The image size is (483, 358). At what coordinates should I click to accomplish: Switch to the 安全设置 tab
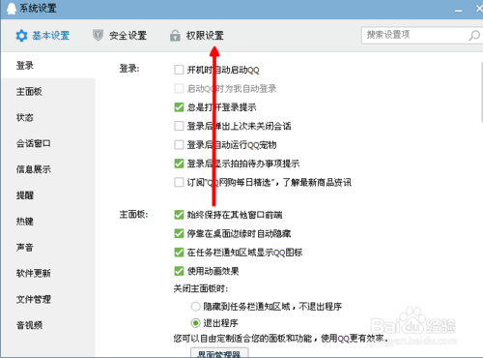[x=120, y=36]
